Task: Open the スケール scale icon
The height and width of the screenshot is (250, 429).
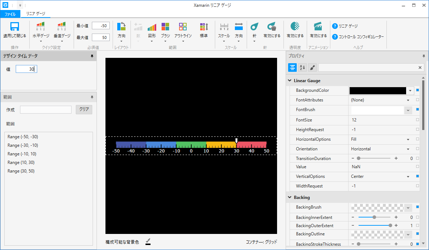Action: pyautogui.click(x=224, y=27)
